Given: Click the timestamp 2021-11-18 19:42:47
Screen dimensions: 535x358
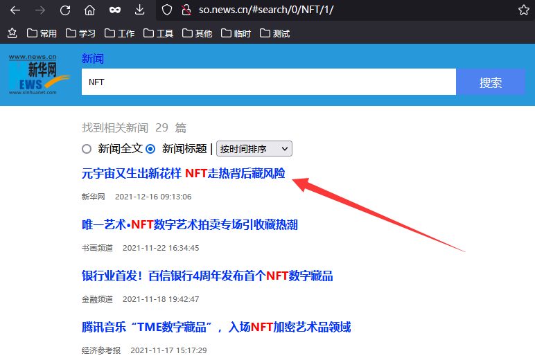Looking at the screenshot, I should [x=161, y=299].
